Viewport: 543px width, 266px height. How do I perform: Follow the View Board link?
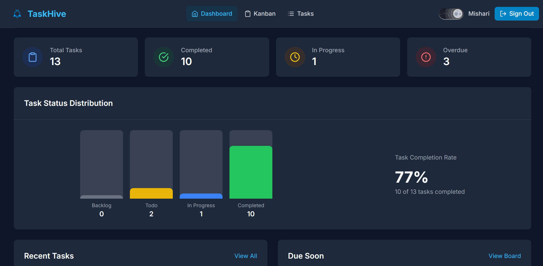click(x=504, y=256)
